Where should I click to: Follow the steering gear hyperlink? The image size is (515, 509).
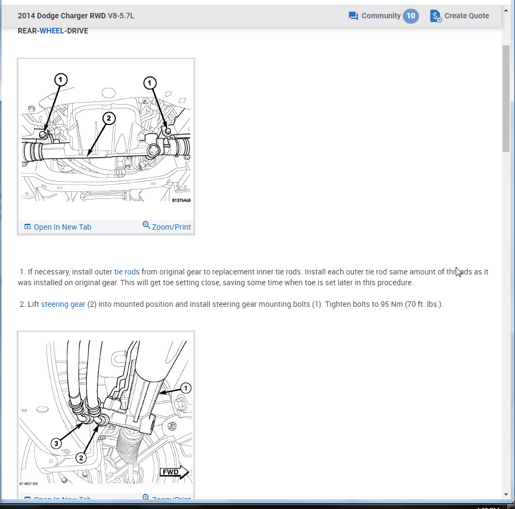[63, 304]
